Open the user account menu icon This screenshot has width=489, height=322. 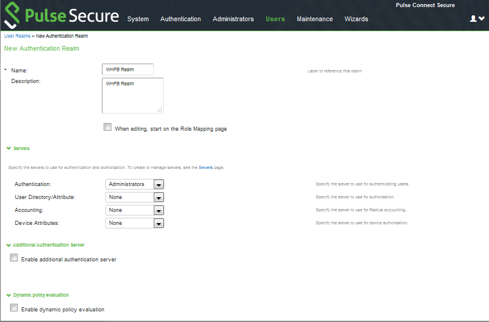tap(477, 19)
